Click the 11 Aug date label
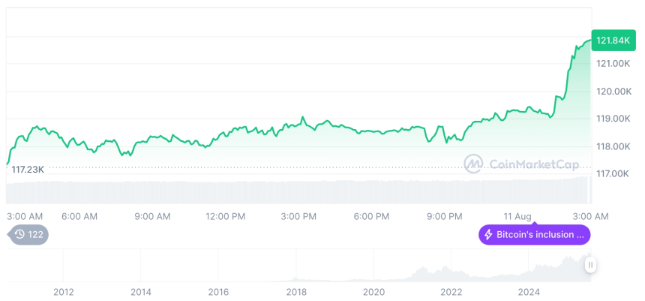 pyautogui.click(x=518, y=216)
